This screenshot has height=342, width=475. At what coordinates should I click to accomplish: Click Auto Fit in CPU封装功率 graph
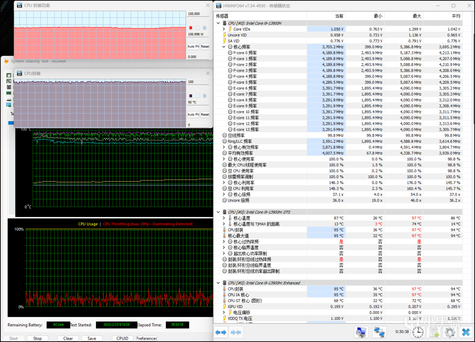(x=193, y=46)
